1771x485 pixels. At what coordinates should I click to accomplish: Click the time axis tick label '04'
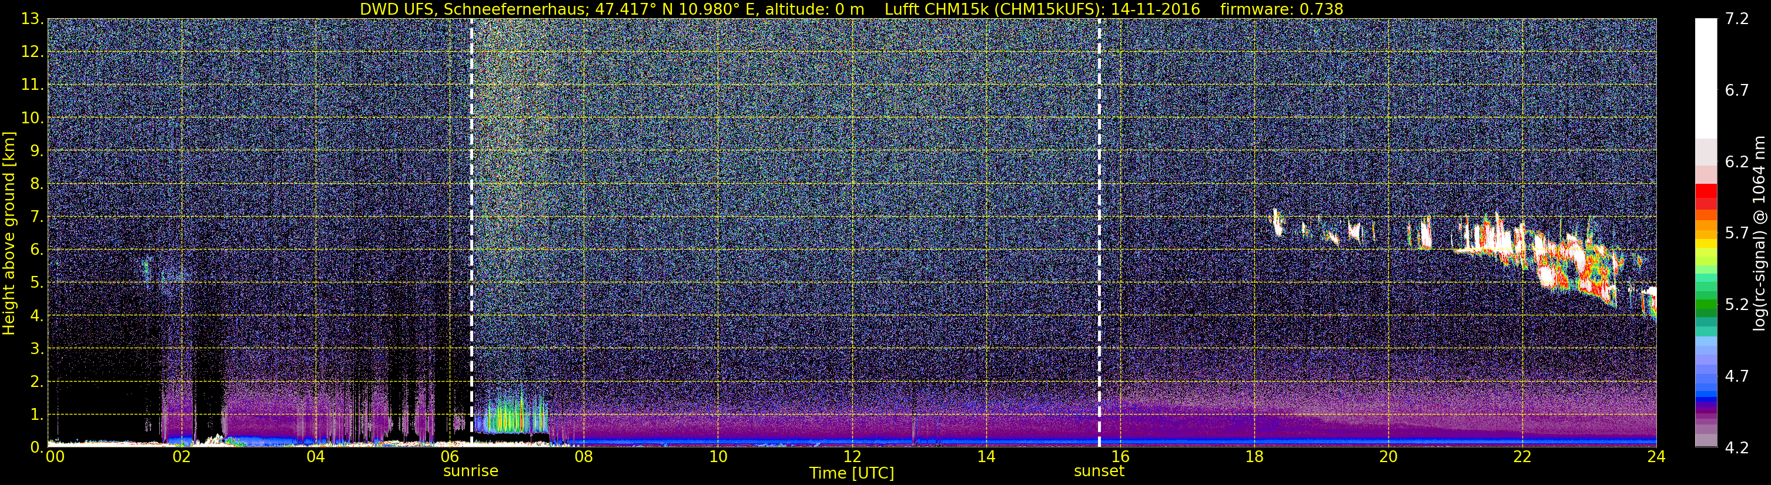pos(316,457)
